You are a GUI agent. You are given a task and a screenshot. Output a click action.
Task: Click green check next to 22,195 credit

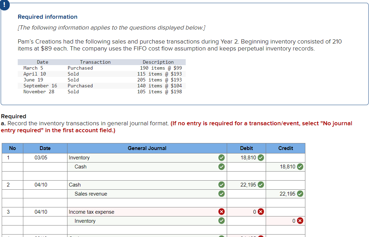point(300,194)
